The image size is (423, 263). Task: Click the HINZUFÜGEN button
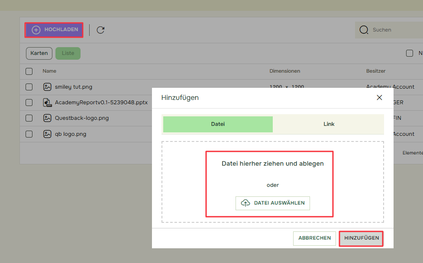(x=362, y=238)
